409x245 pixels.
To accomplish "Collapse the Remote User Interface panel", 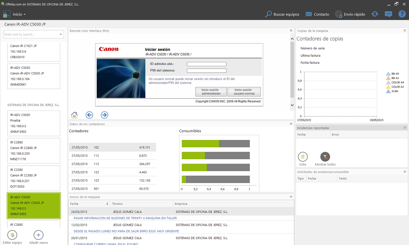I will click(x=291, y=31).
